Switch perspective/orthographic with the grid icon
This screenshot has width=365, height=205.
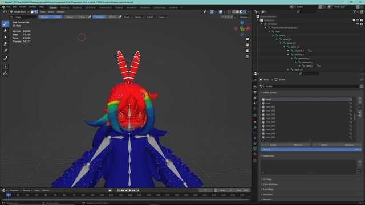[x=247, y=56]
